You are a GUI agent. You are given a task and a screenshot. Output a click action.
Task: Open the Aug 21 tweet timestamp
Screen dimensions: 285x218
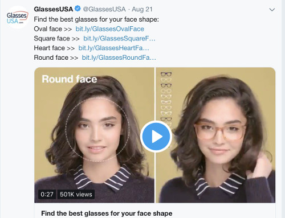click(142, 9)
